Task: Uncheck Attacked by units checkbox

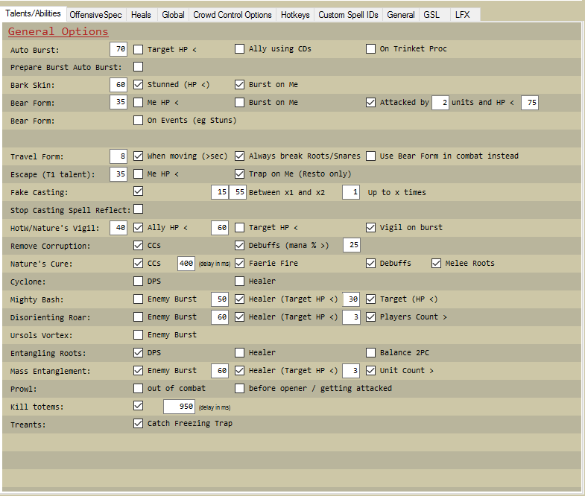Action: coord(370,102)
